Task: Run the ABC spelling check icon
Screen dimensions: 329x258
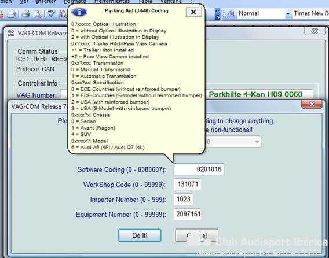Action: point(51,14)
